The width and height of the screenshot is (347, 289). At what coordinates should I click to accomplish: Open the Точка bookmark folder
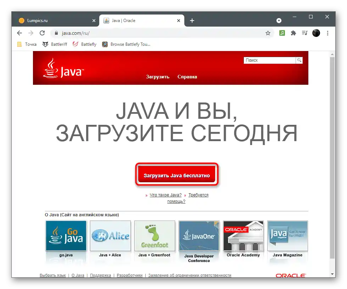point(27,44)
